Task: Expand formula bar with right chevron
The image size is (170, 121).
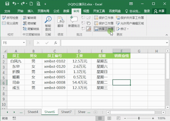Action: [167, 43]
